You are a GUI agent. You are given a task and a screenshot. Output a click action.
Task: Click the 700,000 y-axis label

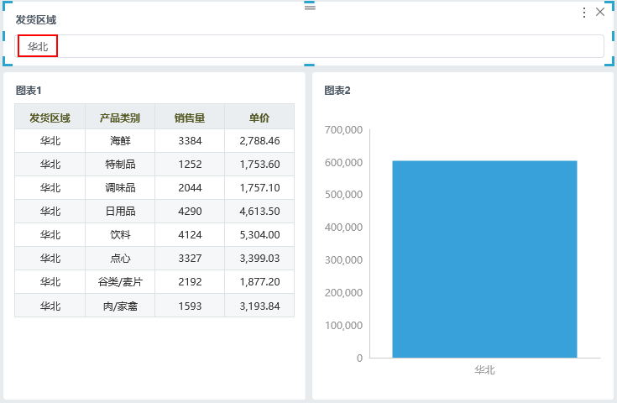[343, 130]
